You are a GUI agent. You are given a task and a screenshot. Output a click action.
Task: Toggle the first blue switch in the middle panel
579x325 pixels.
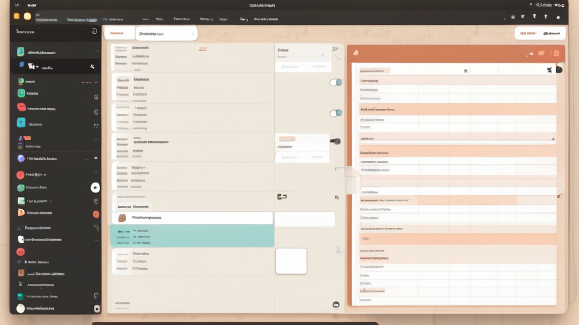pyautogui.click(x=335, y=82)
